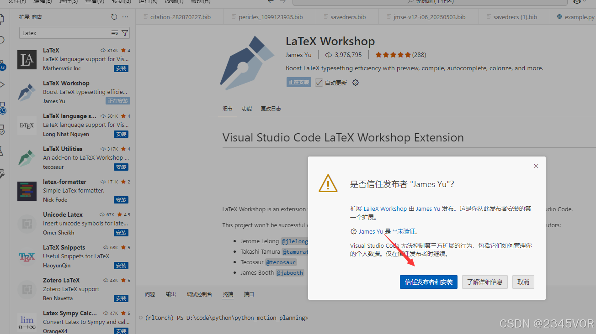Open the jmse-v12-i06_20250503.bib editor tab
The image size is (596, 334).
[x=430, y=17]
